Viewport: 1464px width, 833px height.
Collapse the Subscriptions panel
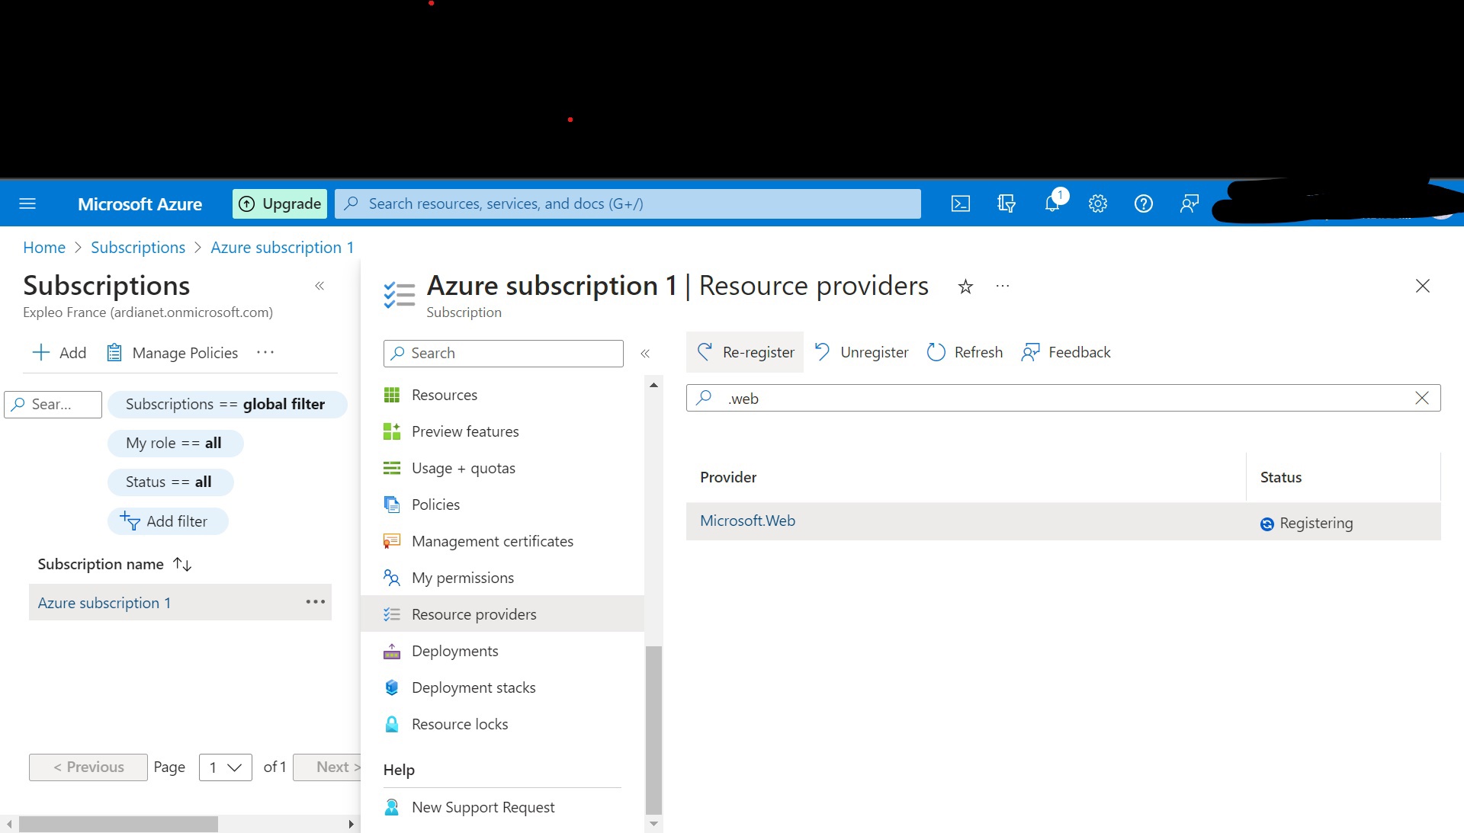click(319, 286)
